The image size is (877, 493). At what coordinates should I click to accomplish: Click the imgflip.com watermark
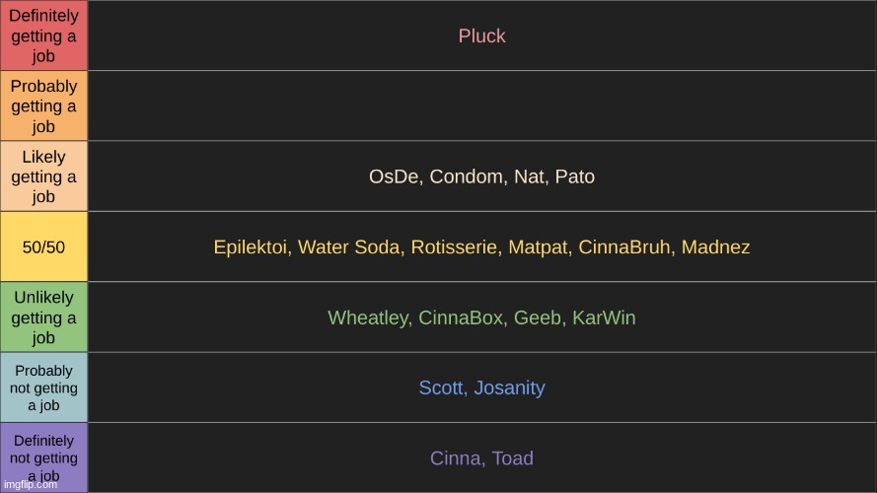[31, 484]
